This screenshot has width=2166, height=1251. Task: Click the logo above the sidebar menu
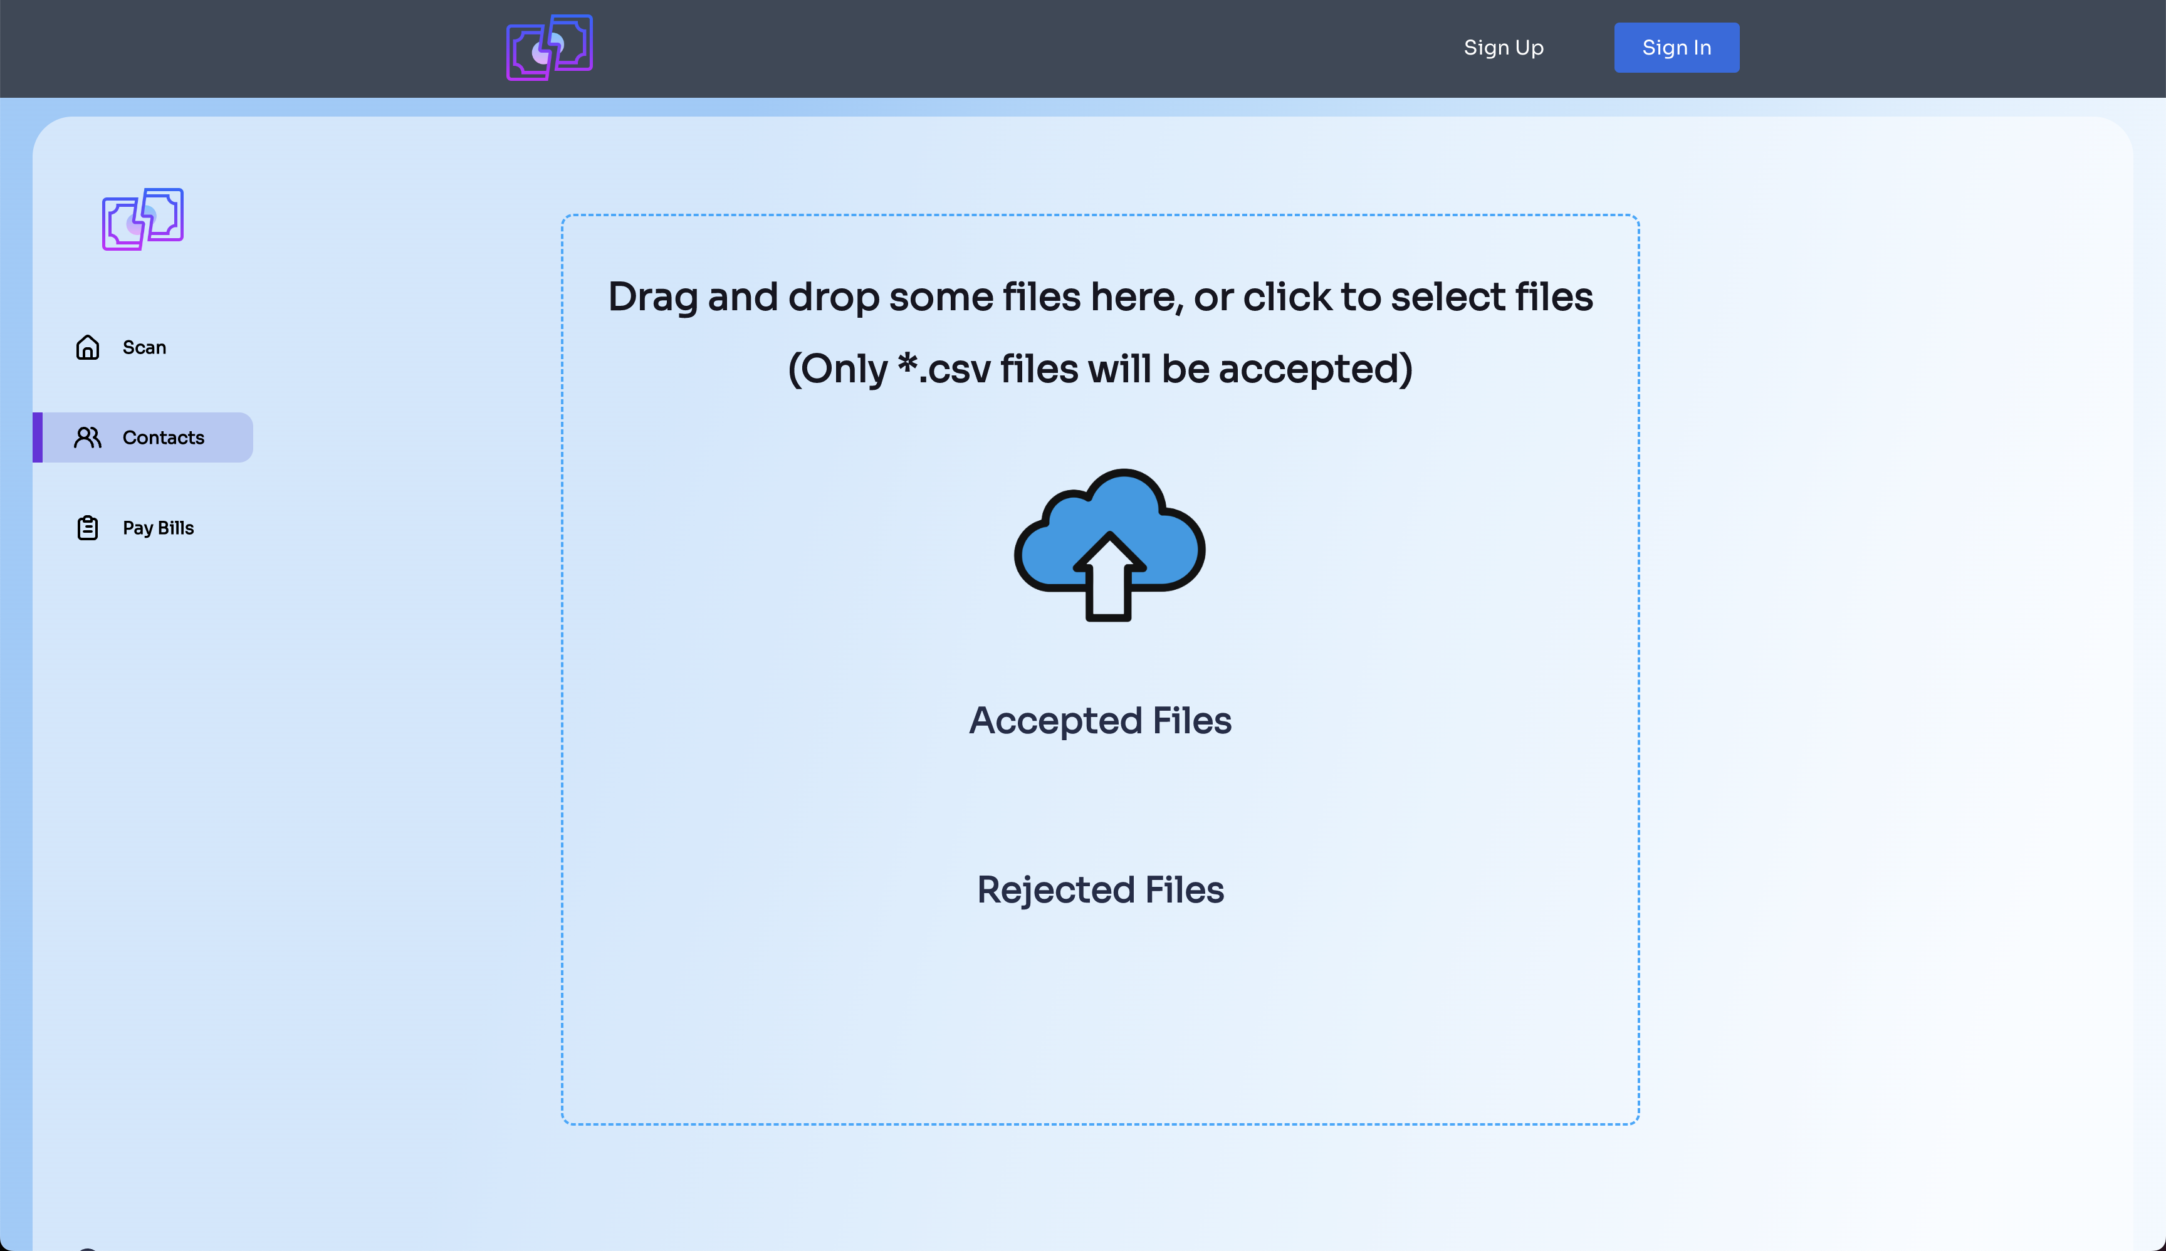(143, 219)
